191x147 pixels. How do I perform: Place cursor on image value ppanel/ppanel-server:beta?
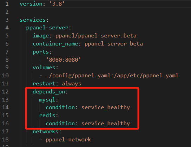(96, 36)
